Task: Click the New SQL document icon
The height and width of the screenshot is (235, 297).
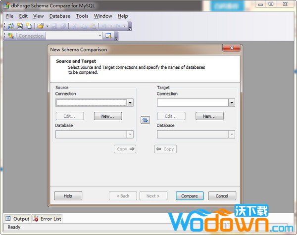Action: 20,26
